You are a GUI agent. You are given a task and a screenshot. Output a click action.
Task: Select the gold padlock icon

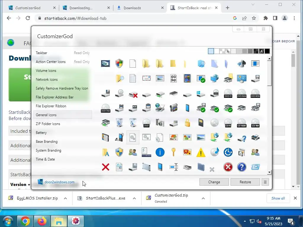point(187,123)
